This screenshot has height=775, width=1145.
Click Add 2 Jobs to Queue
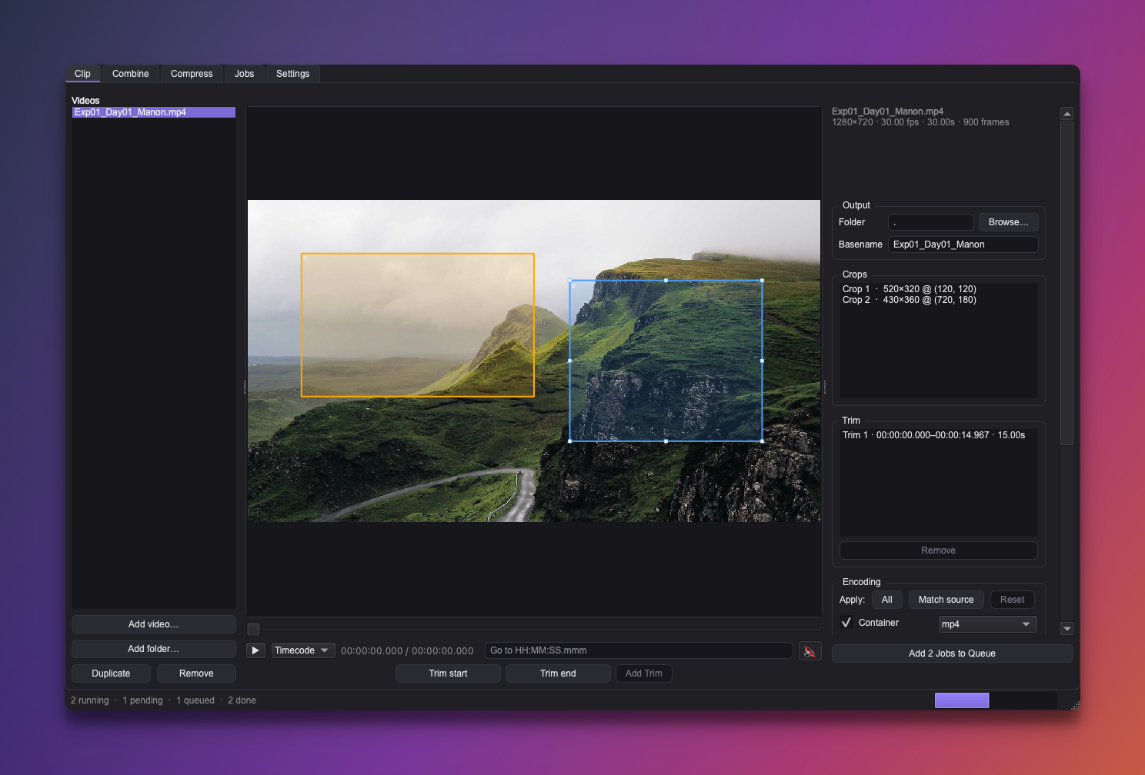(x=952, y=654)
